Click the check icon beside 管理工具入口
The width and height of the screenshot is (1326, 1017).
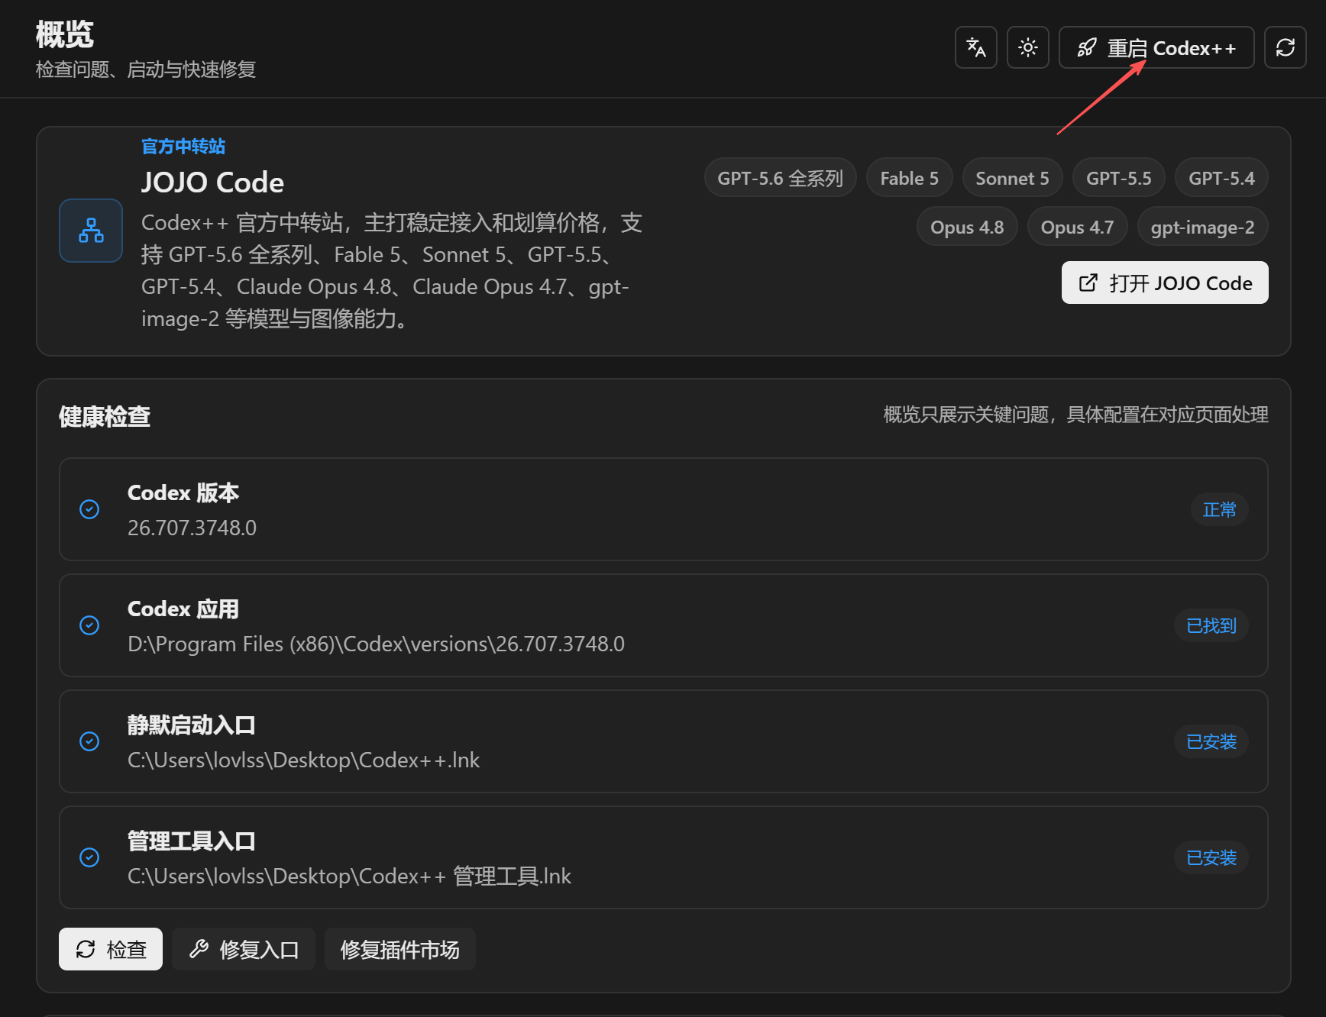coord(89,857)
